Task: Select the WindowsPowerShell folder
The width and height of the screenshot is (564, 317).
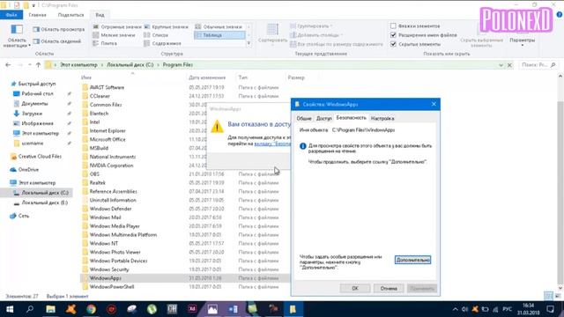Action: click(112, 287)
